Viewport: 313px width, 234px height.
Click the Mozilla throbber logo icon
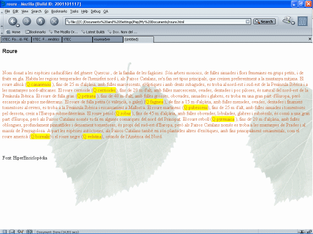point(303,21)
